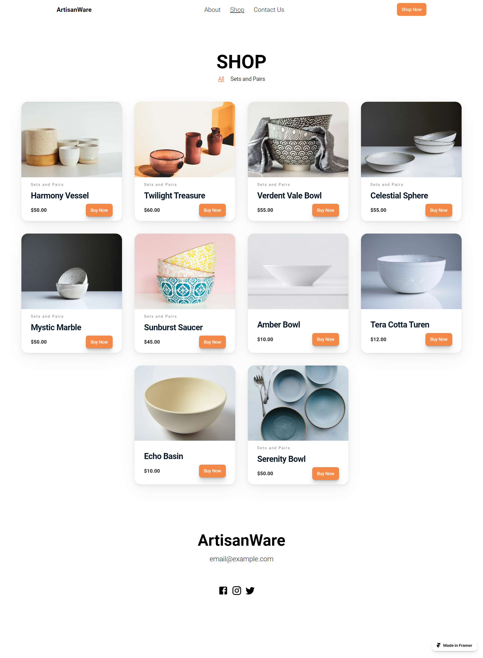Open the Shop nav link
Screen dimensions: 483x658
click(237, 10)
